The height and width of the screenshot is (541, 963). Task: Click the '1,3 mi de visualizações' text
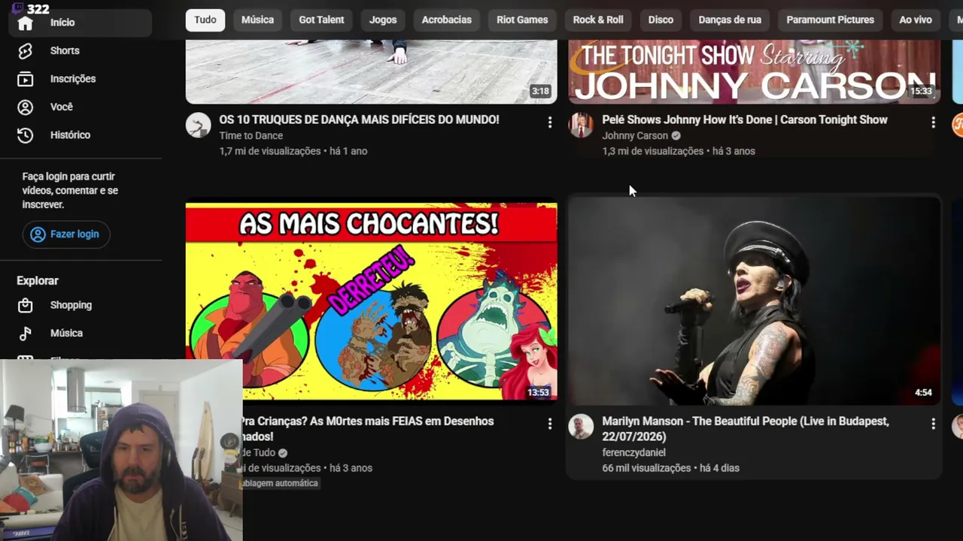tap(653, 151)
